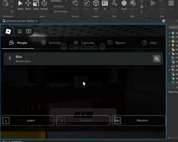178x142 pixels.
Task: Open the in-game chat icon
Action: (29, 31)
